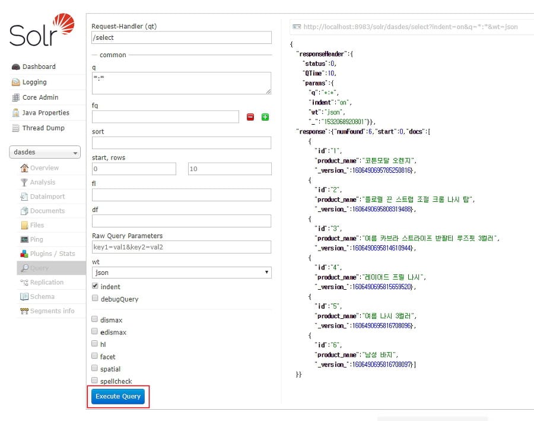Open the dasdes core selector dropdown
The width and height of the screenshot is (534, 421).
click(45, 153)
